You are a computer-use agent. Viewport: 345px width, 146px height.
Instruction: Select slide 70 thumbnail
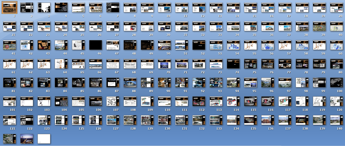(x=164, y=64)
